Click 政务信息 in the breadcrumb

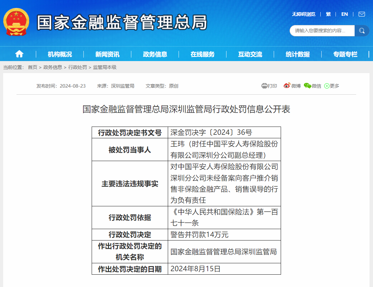pos(53,67)
